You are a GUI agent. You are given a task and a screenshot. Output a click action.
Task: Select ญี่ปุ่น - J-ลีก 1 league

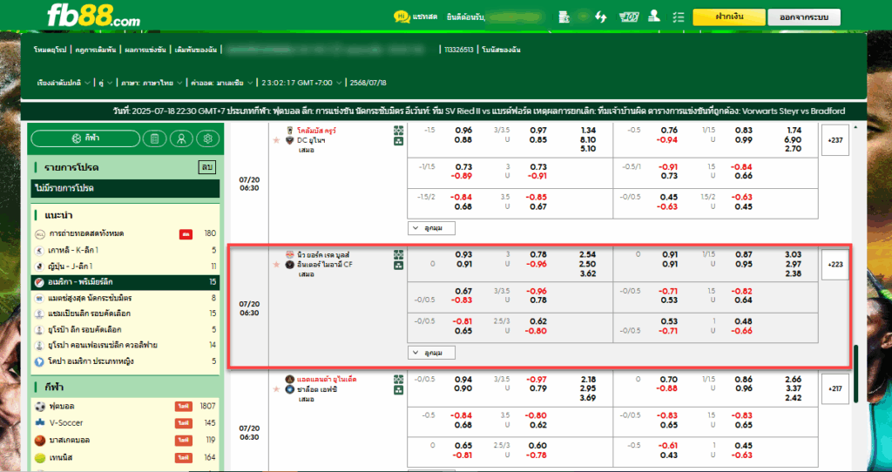pyautogui.click(x=125, y=266)
